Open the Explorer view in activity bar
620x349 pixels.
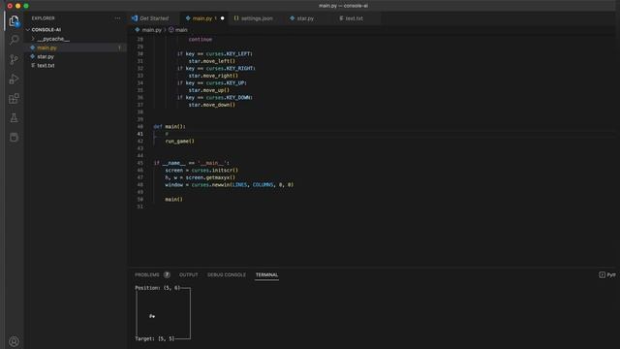point(14,21)
